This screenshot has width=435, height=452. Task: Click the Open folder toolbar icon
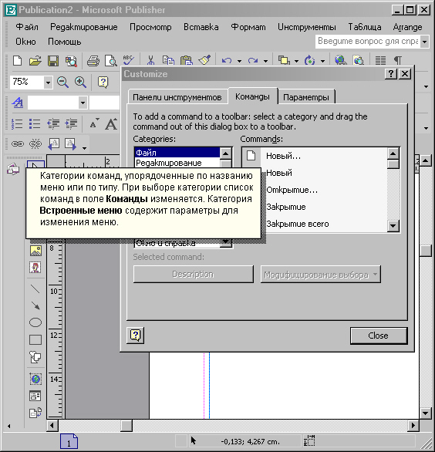tap(35, 61)
